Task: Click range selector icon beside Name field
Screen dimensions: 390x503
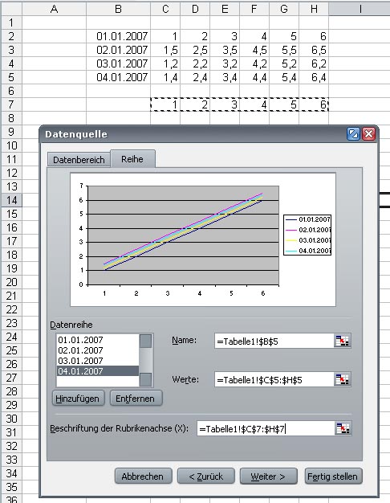Action: pos(342,341)
